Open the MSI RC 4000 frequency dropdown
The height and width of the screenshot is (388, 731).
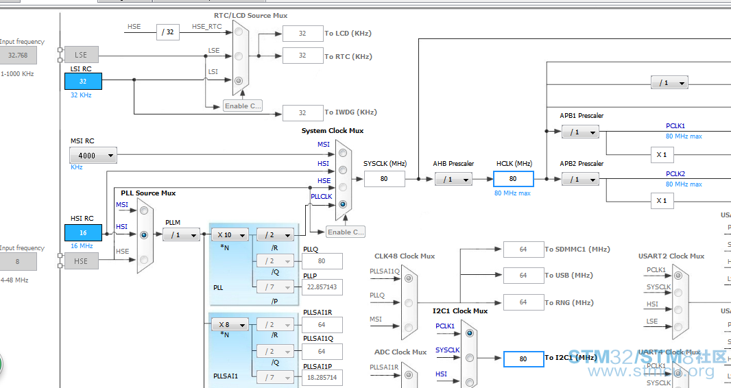coord(93,156)
